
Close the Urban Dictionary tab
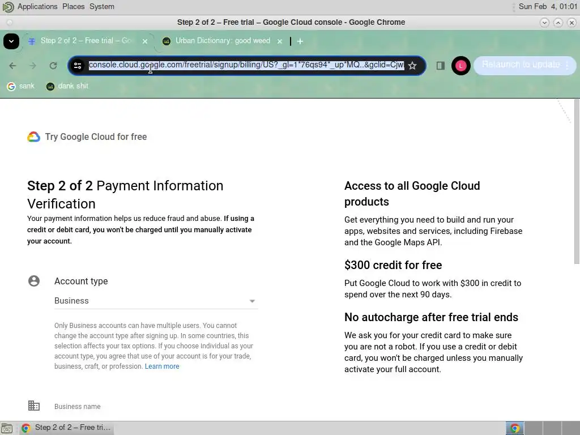pos(280,41)
